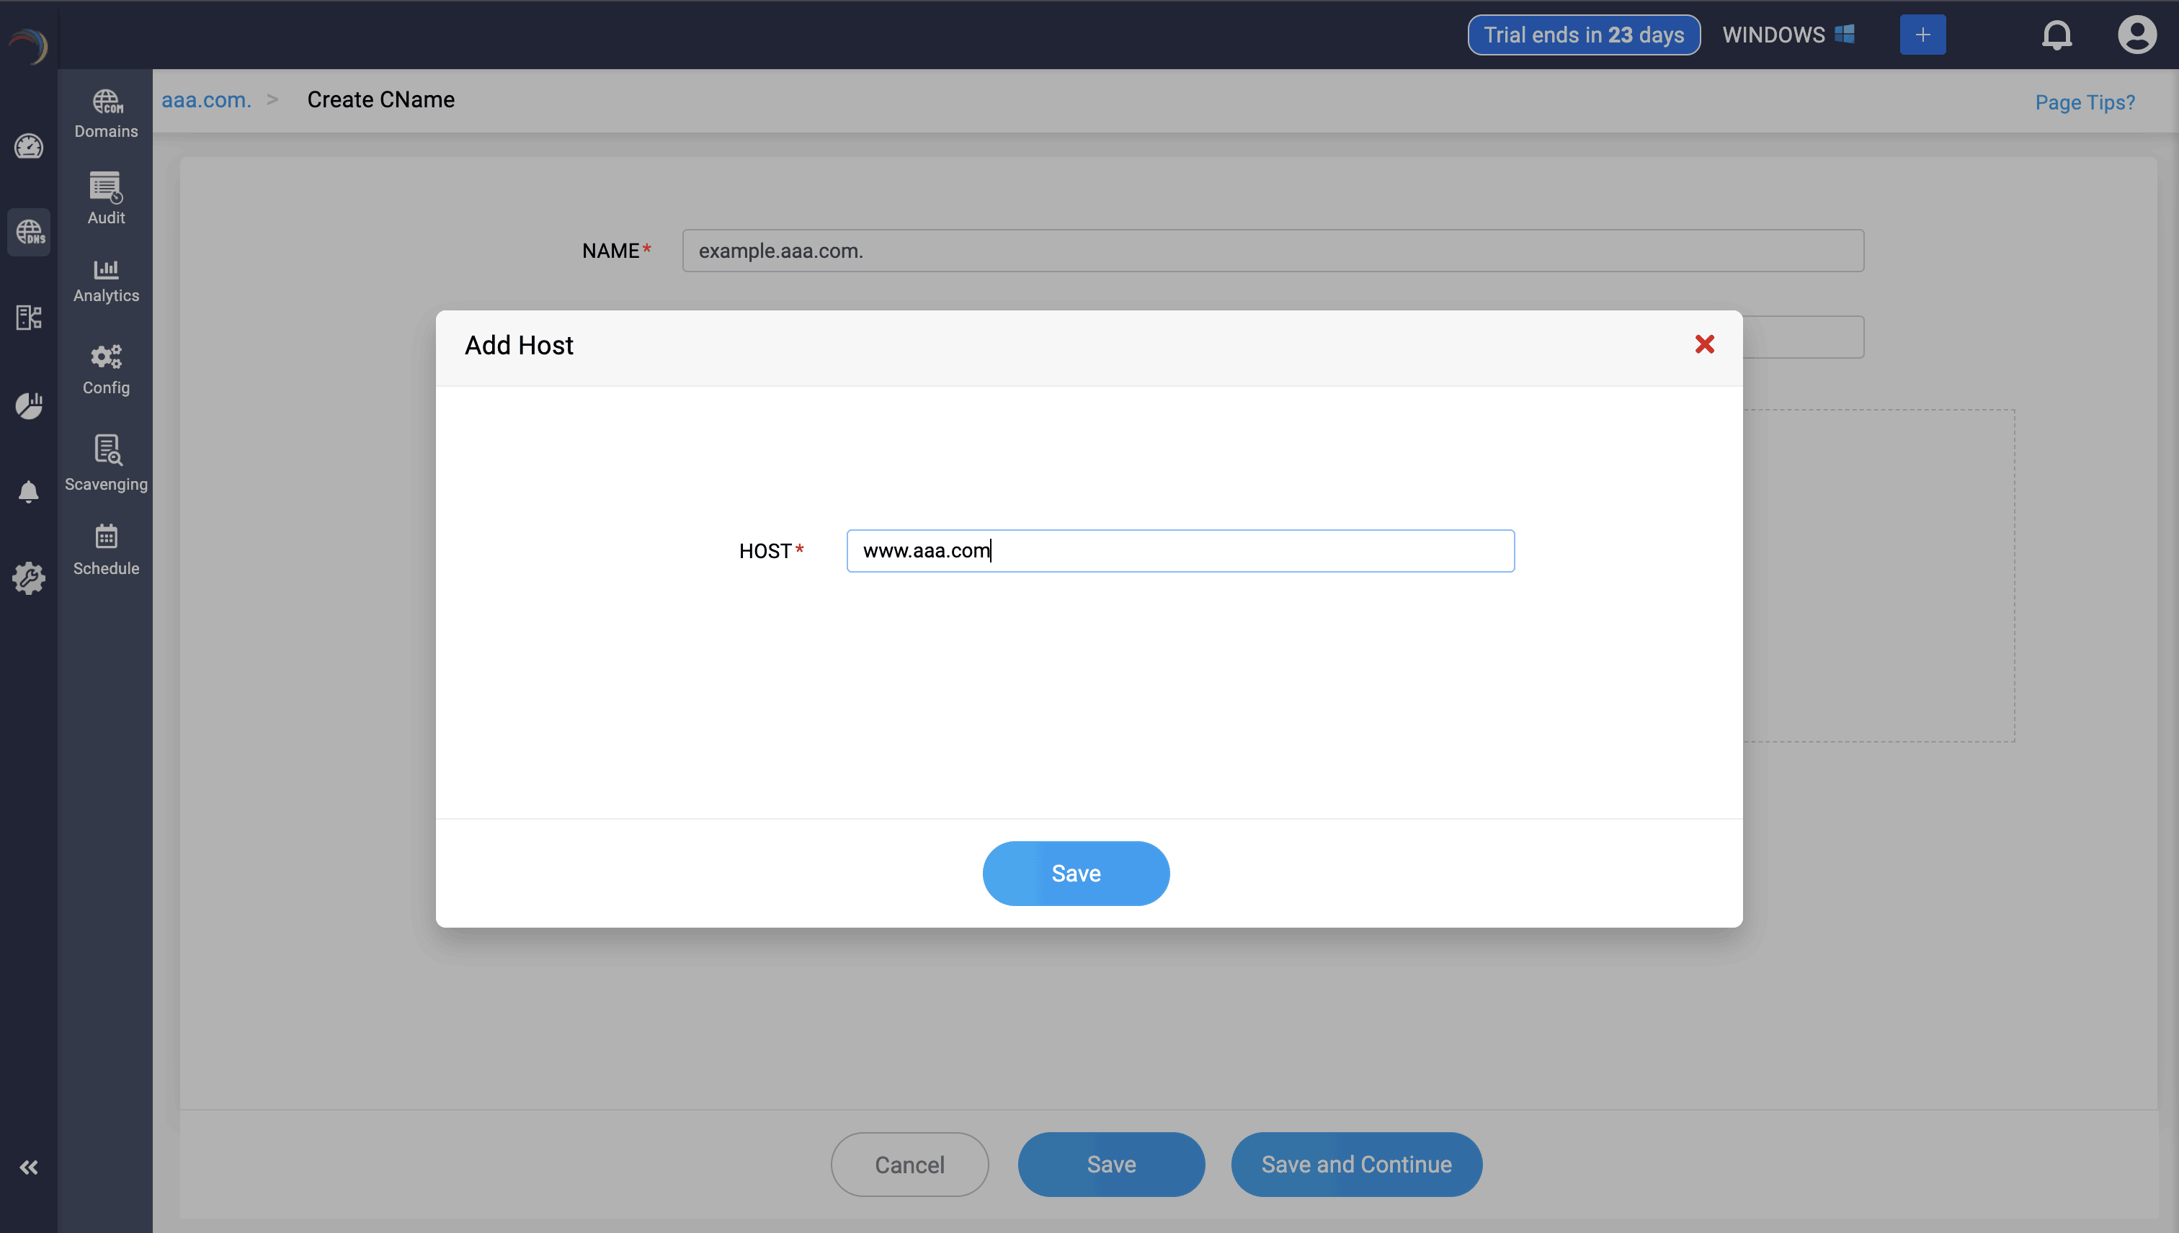
Task: Open the Page Tips link
Action: pos(2084,102)
